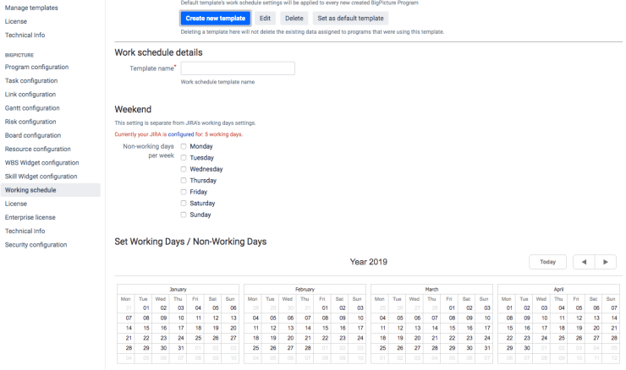Go to Program configuration page
Image resolution: width=626 pixels, height=370 pixels.
click(x=36, y=67)
